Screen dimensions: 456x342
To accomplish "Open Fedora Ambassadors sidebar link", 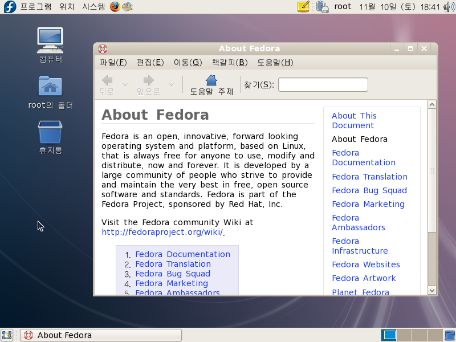I will coord(359,222).
